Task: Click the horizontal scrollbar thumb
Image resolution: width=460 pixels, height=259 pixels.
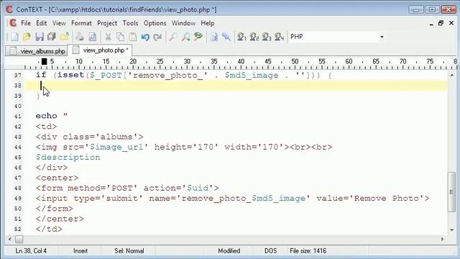Action: pyautogui.click(x=19, y=240)
